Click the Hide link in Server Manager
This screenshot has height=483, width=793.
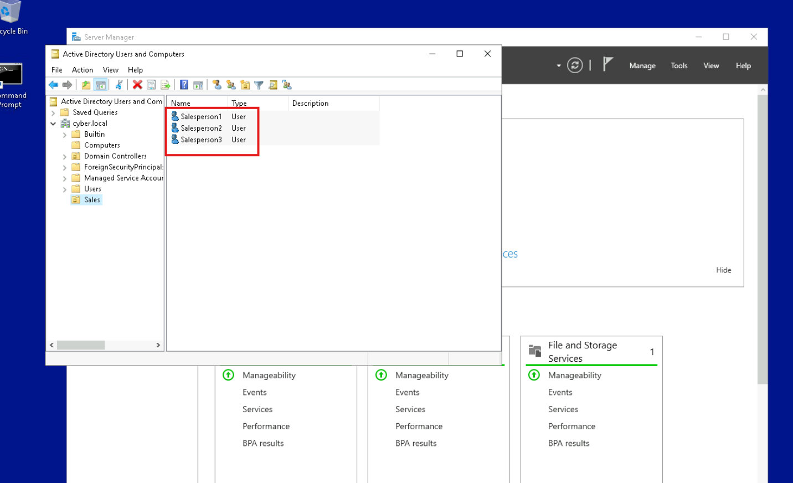pyautogui.click(x=723, y=270)
